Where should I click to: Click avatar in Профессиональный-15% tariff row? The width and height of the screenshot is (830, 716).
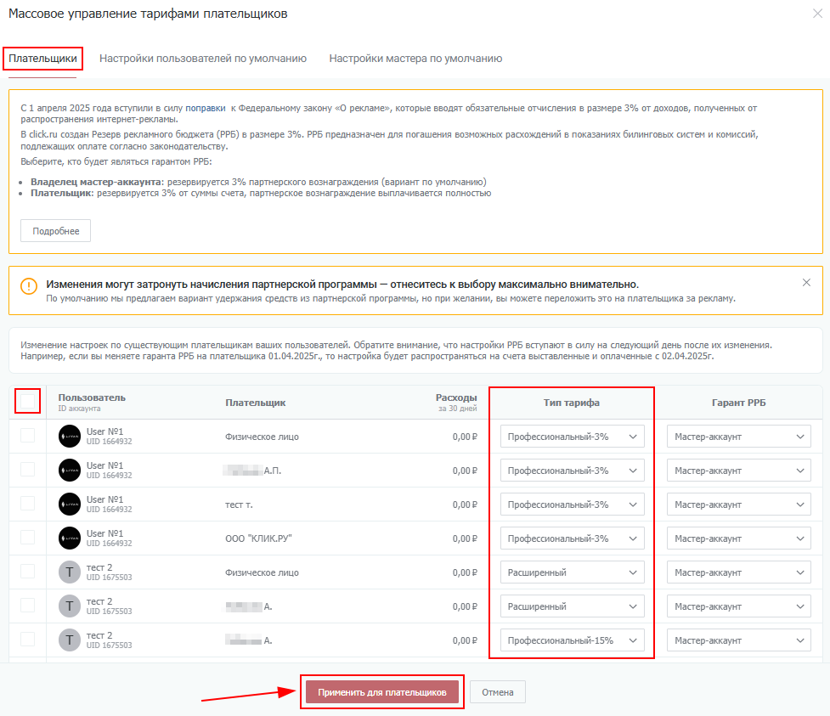(x=70, y=640)
